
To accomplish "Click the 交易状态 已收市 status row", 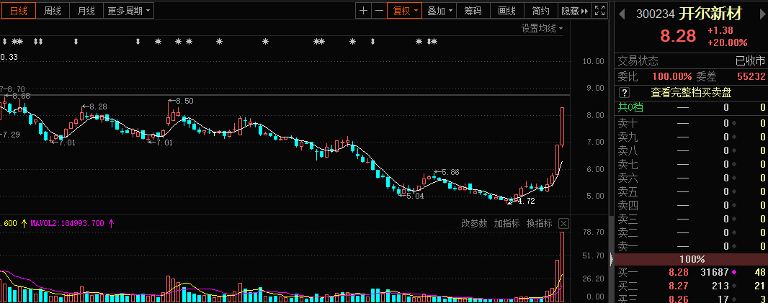I will [691, 61].
